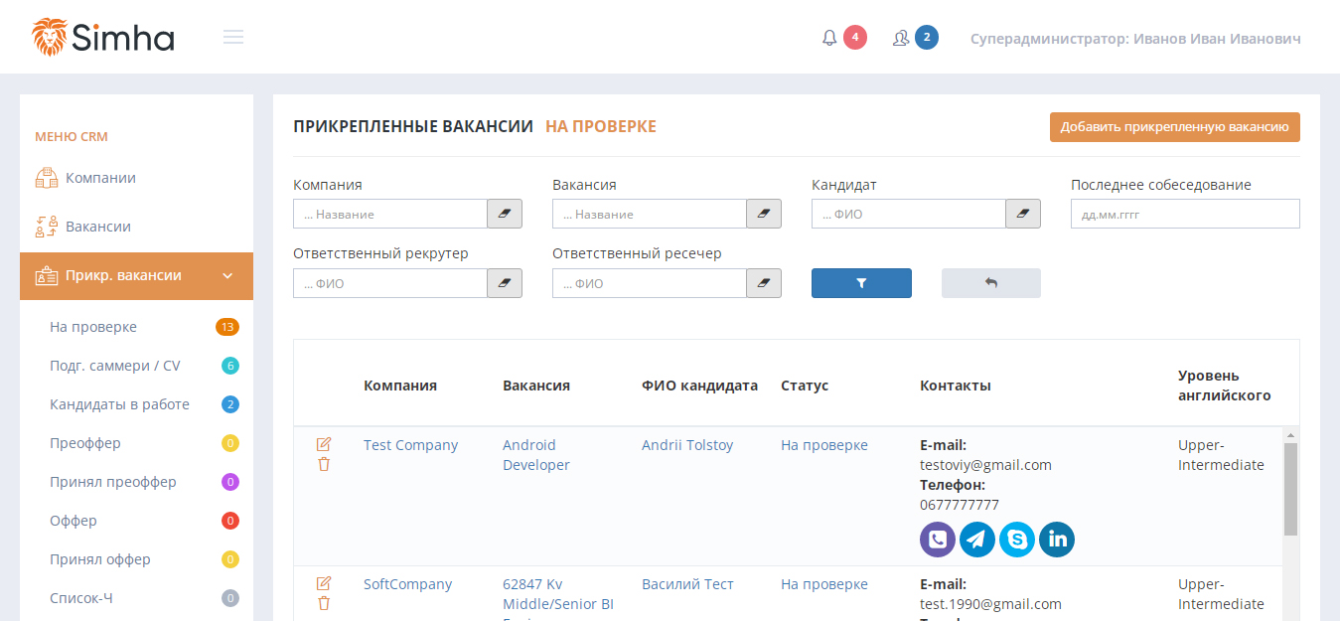
Task: Open notifications via the bell icon
Action: click(829, 37)
